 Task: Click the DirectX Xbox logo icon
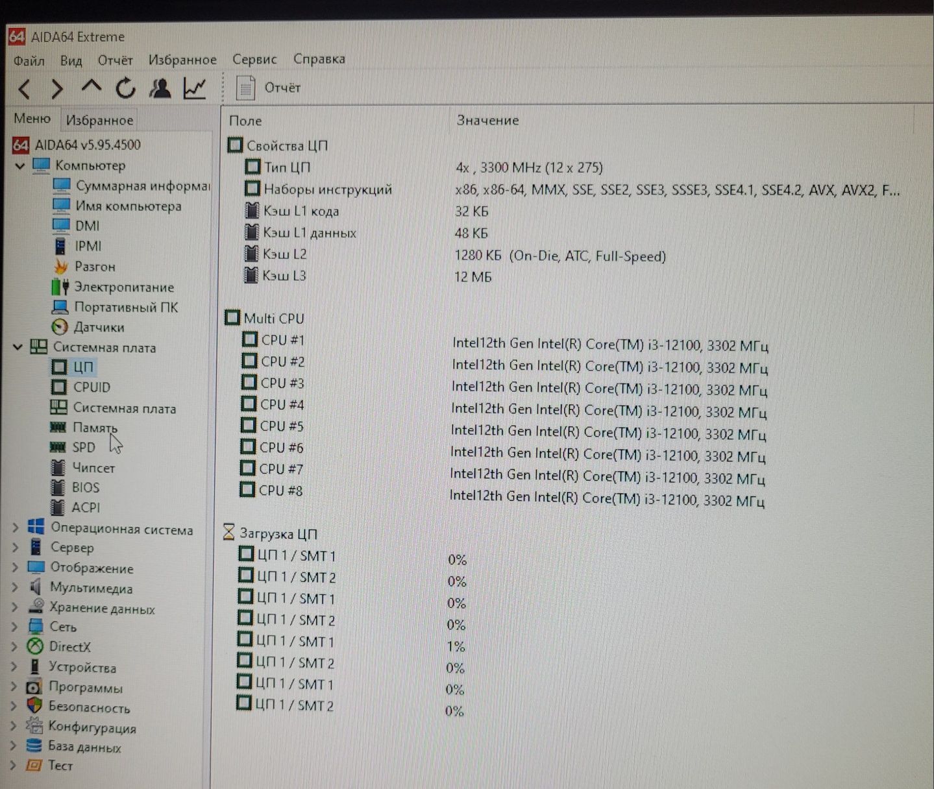(x=34, y=646)
